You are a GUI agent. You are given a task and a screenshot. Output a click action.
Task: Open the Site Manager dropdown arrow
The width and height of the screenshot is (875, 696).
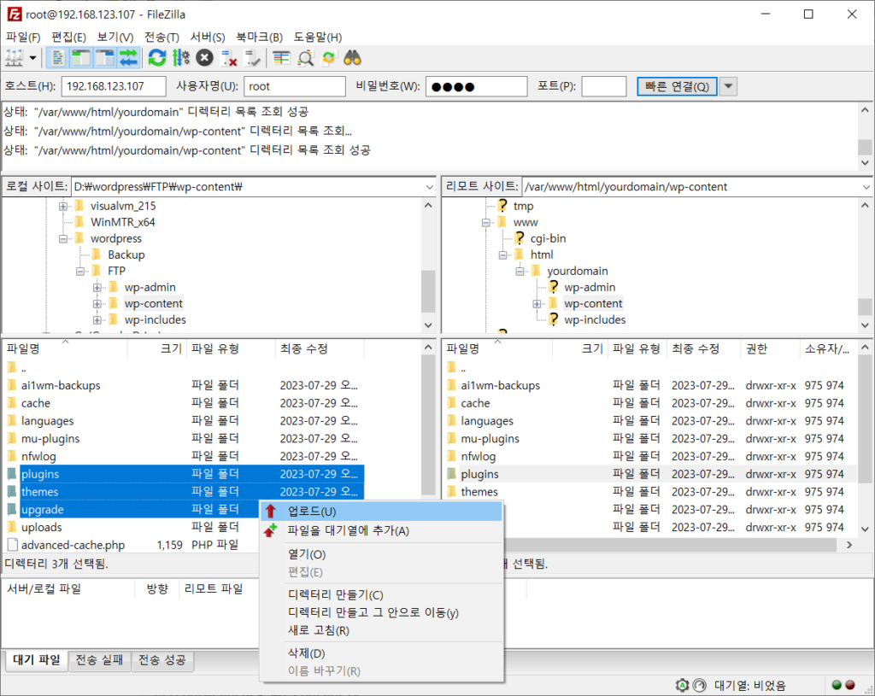[33, 58]
